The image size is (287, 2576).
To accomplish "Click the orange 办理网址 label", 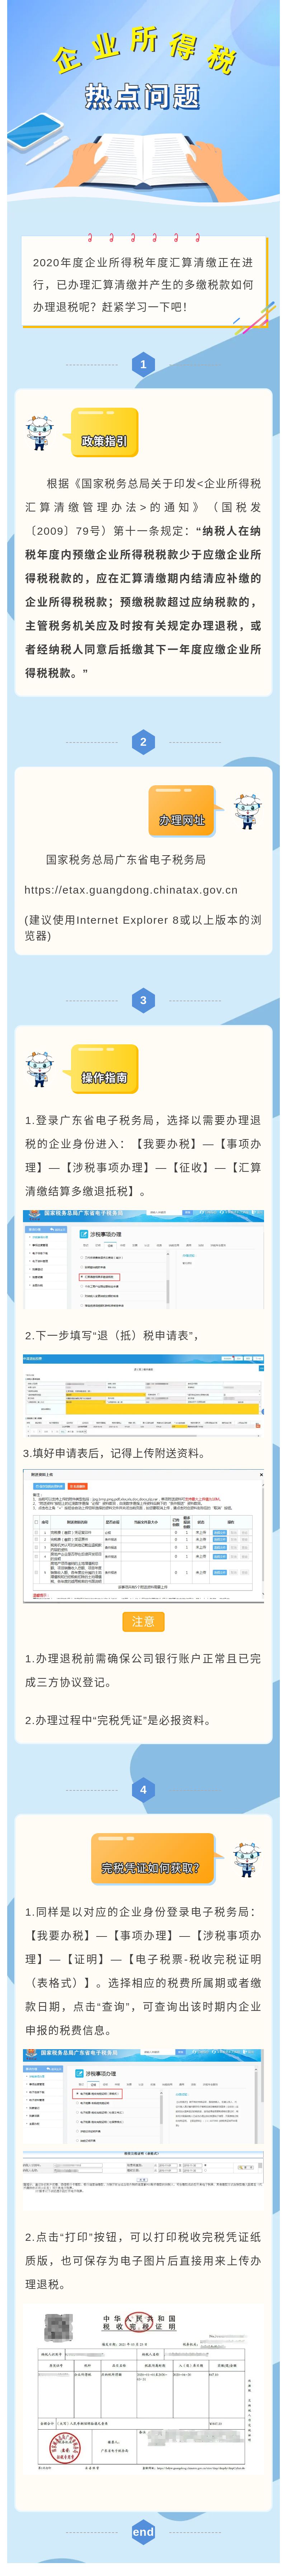I will (182, 819).
